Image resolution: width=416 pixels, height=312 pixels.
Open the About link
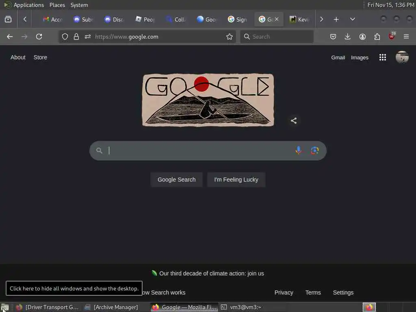point(18,57)
